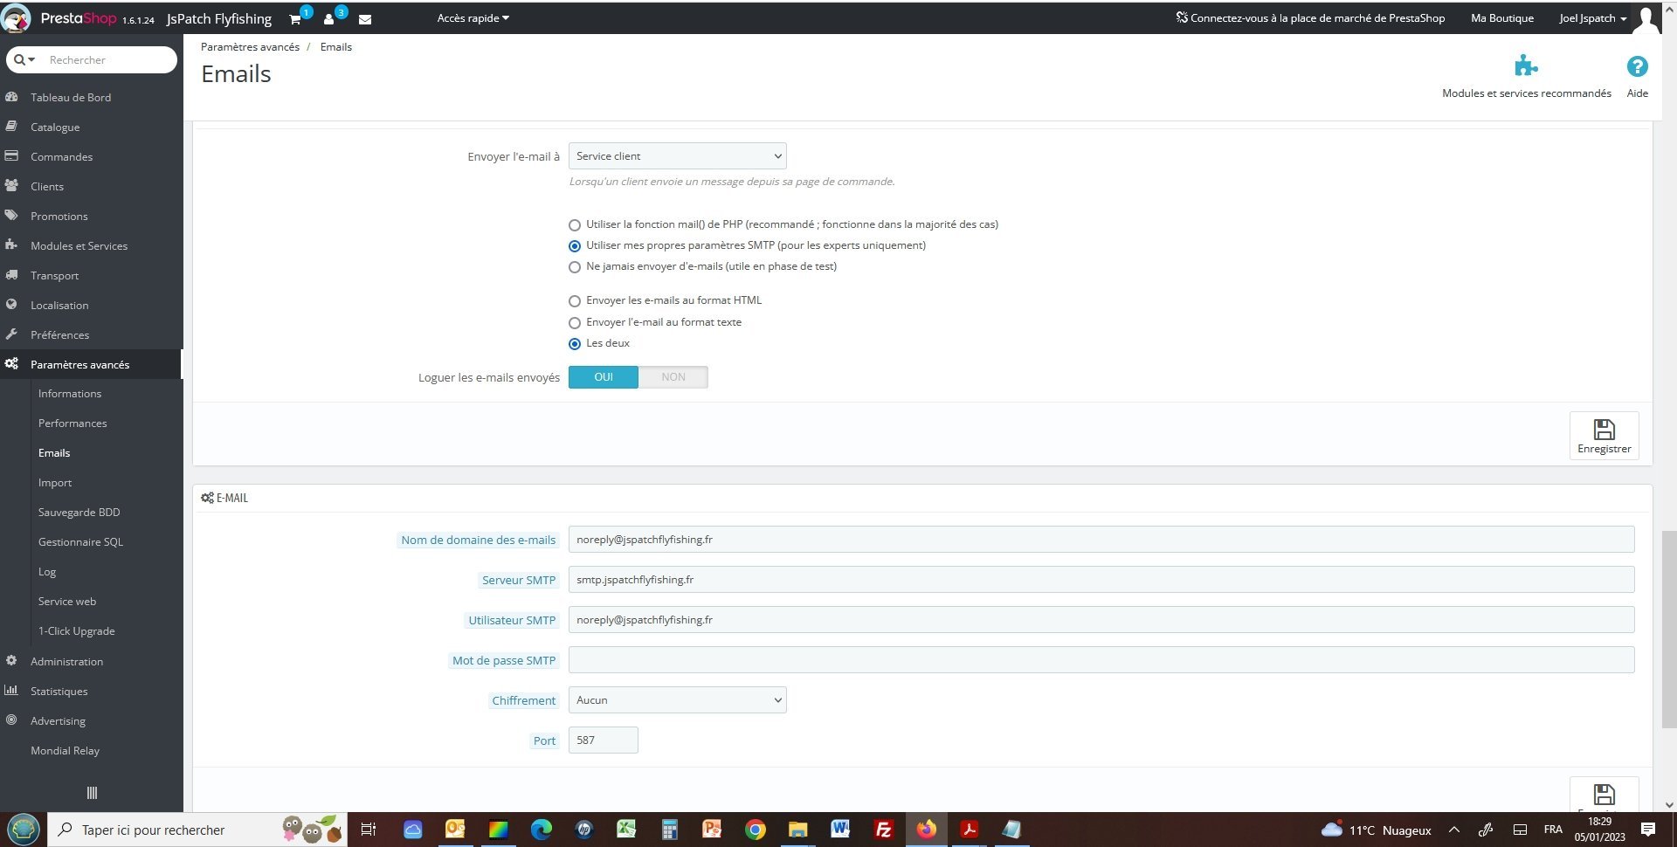Go to Import submenu
Image resolution: width=1677 pixels, height=847 pixels.
[55, 483]
